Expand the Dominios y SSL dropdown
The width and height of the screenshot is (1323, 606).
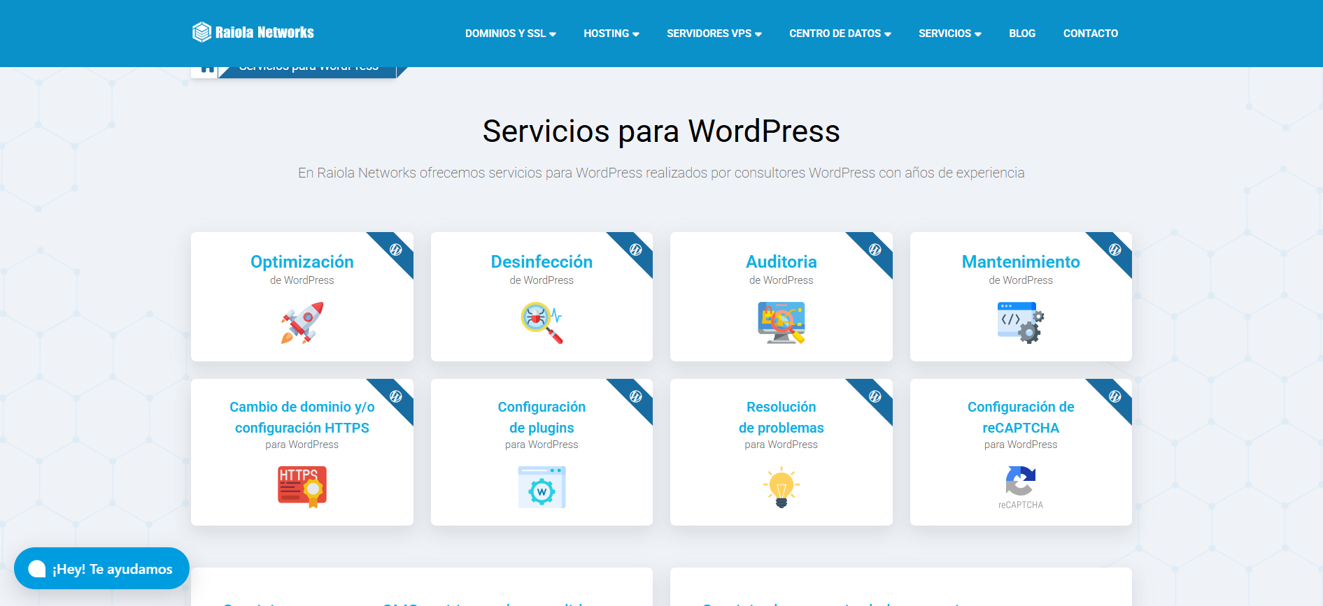click(510, 34)
